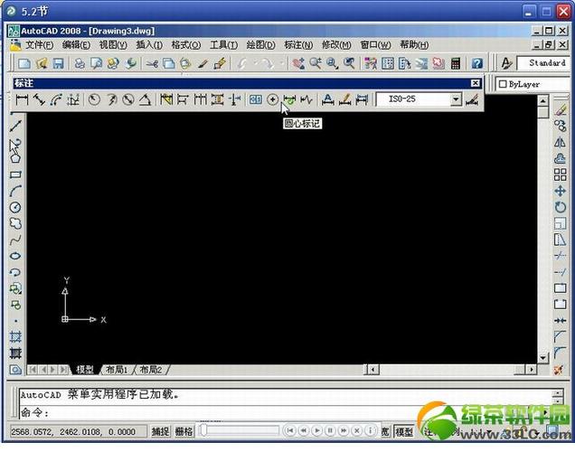Click the Zoom Realtime magnifier icon
The image size is (575, 452).
[316, 63]
